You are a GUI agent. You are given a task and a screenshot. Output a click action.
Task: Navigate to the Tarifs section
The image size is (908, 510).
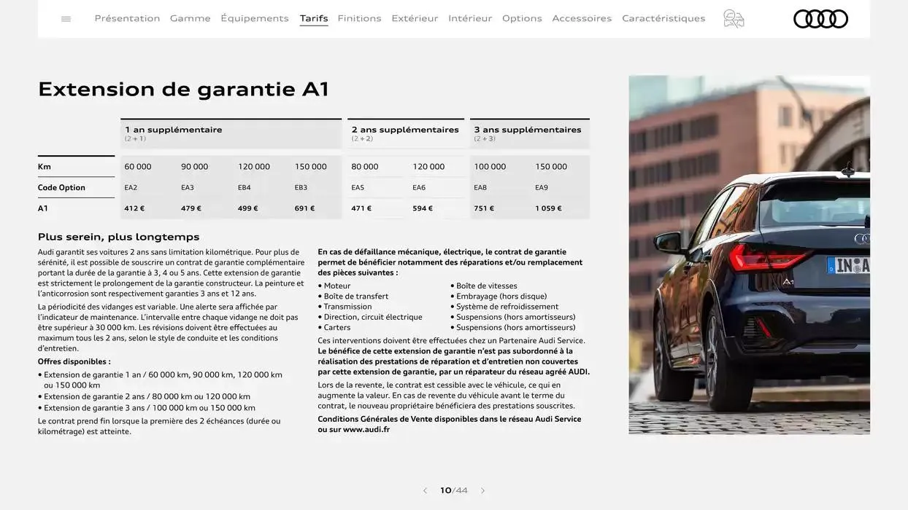pyautogui.click(x=314, y=17)
